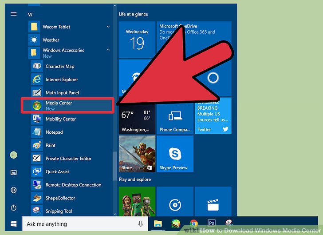Open Google Chrome on the taskbar

(193, 223)
